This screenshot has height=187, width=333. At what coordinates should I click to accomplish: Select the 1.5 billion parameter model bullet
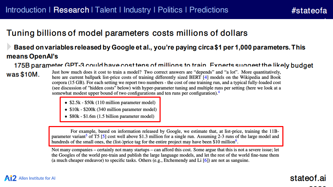coord(110,116)
